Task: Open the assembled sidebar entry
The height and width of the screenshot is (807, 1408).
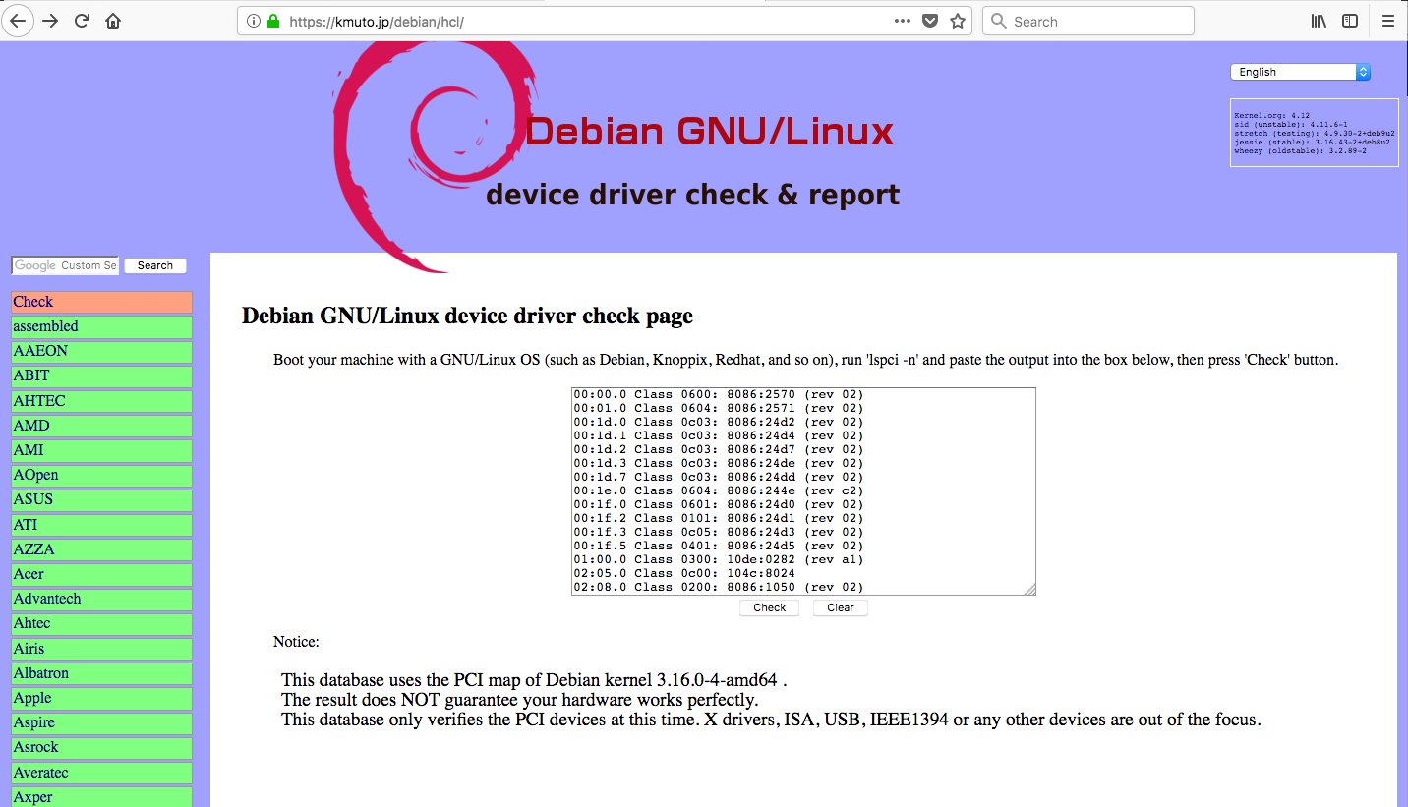Action: [101, 326]
